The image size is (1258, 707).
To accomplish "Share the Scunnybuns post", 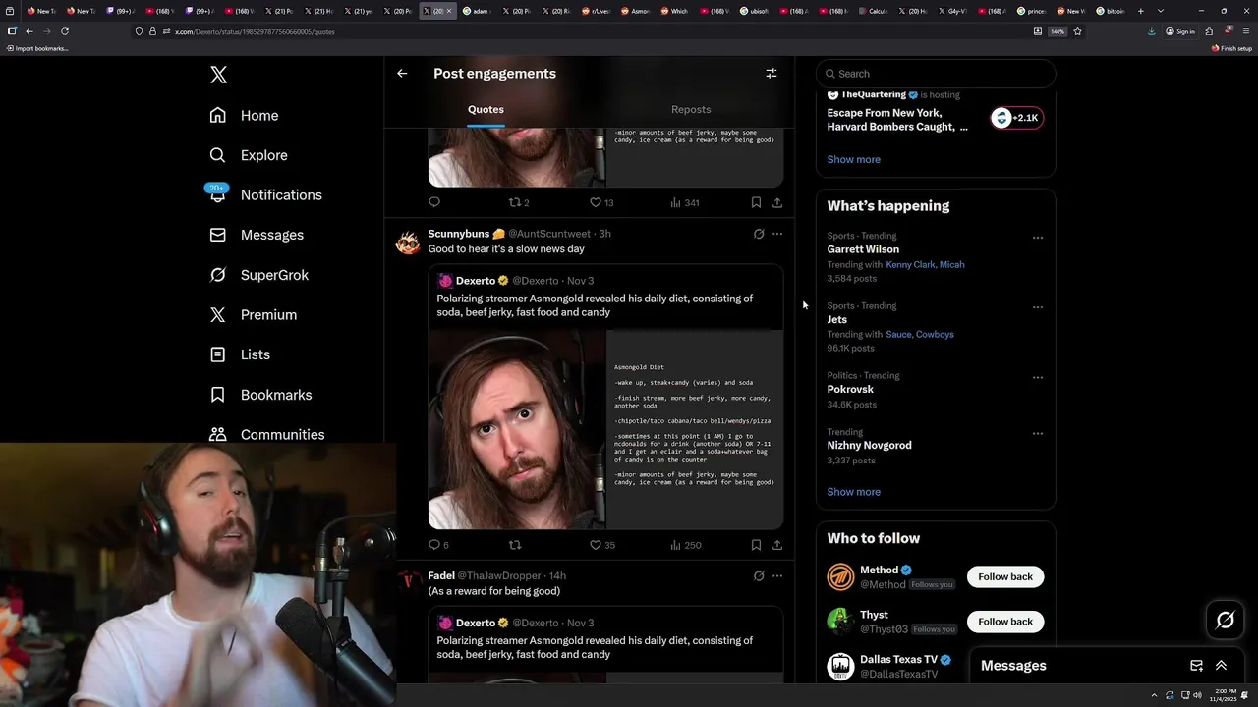I will point(777,545).
